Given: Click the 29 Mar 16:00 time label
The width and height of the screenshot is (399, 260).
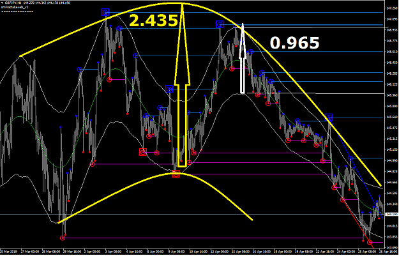Looking at the screenshot, I should point(72,252).
